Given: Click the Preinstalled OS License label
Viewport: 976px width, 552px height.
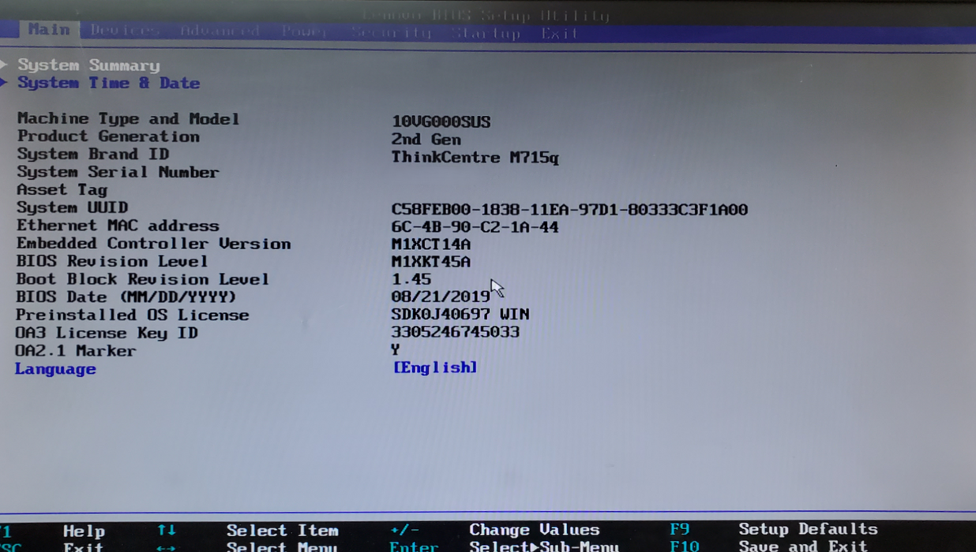Looking at the screenshot, I should tap(133, 315).
